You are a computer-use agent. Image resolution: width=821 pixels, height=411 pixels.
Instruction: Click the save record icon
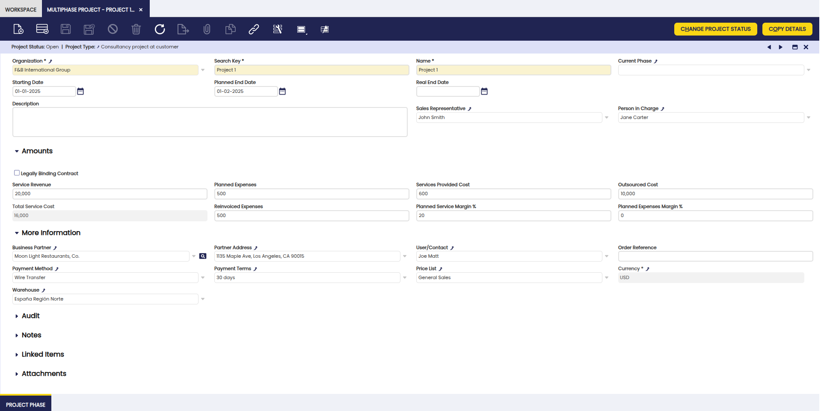click(x=65, y=29)
